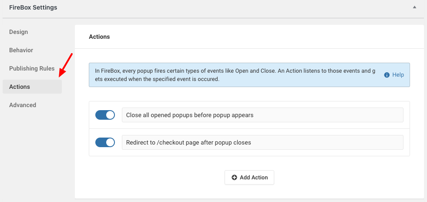Expand the first action row for popups closing
Viewport: 427px width, 202px height.
(249, 115)
